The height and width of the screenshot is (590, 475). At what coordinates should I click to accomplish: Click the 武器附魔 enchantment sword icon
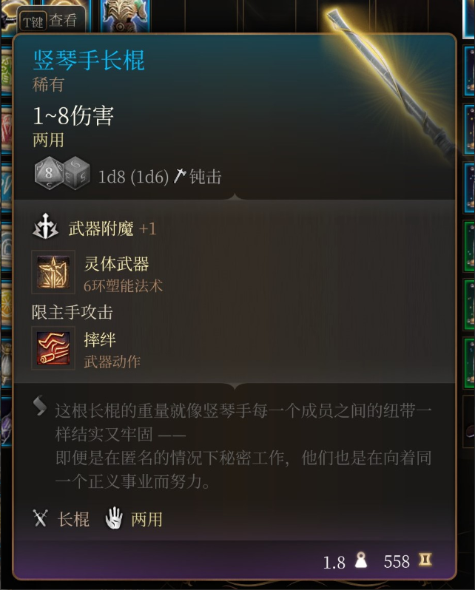(46, 227)
